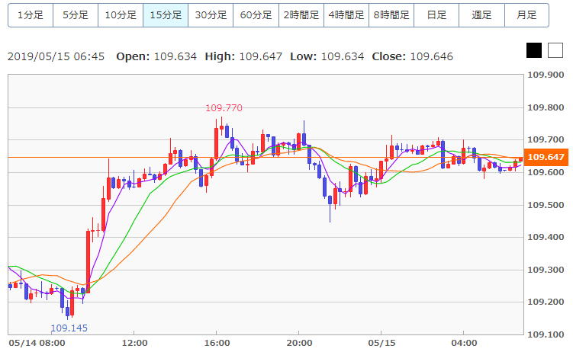The height and width of the screenshot is (352, 573).
Task: Click the High value 109.647 in header
Action: tap(260, 56)
